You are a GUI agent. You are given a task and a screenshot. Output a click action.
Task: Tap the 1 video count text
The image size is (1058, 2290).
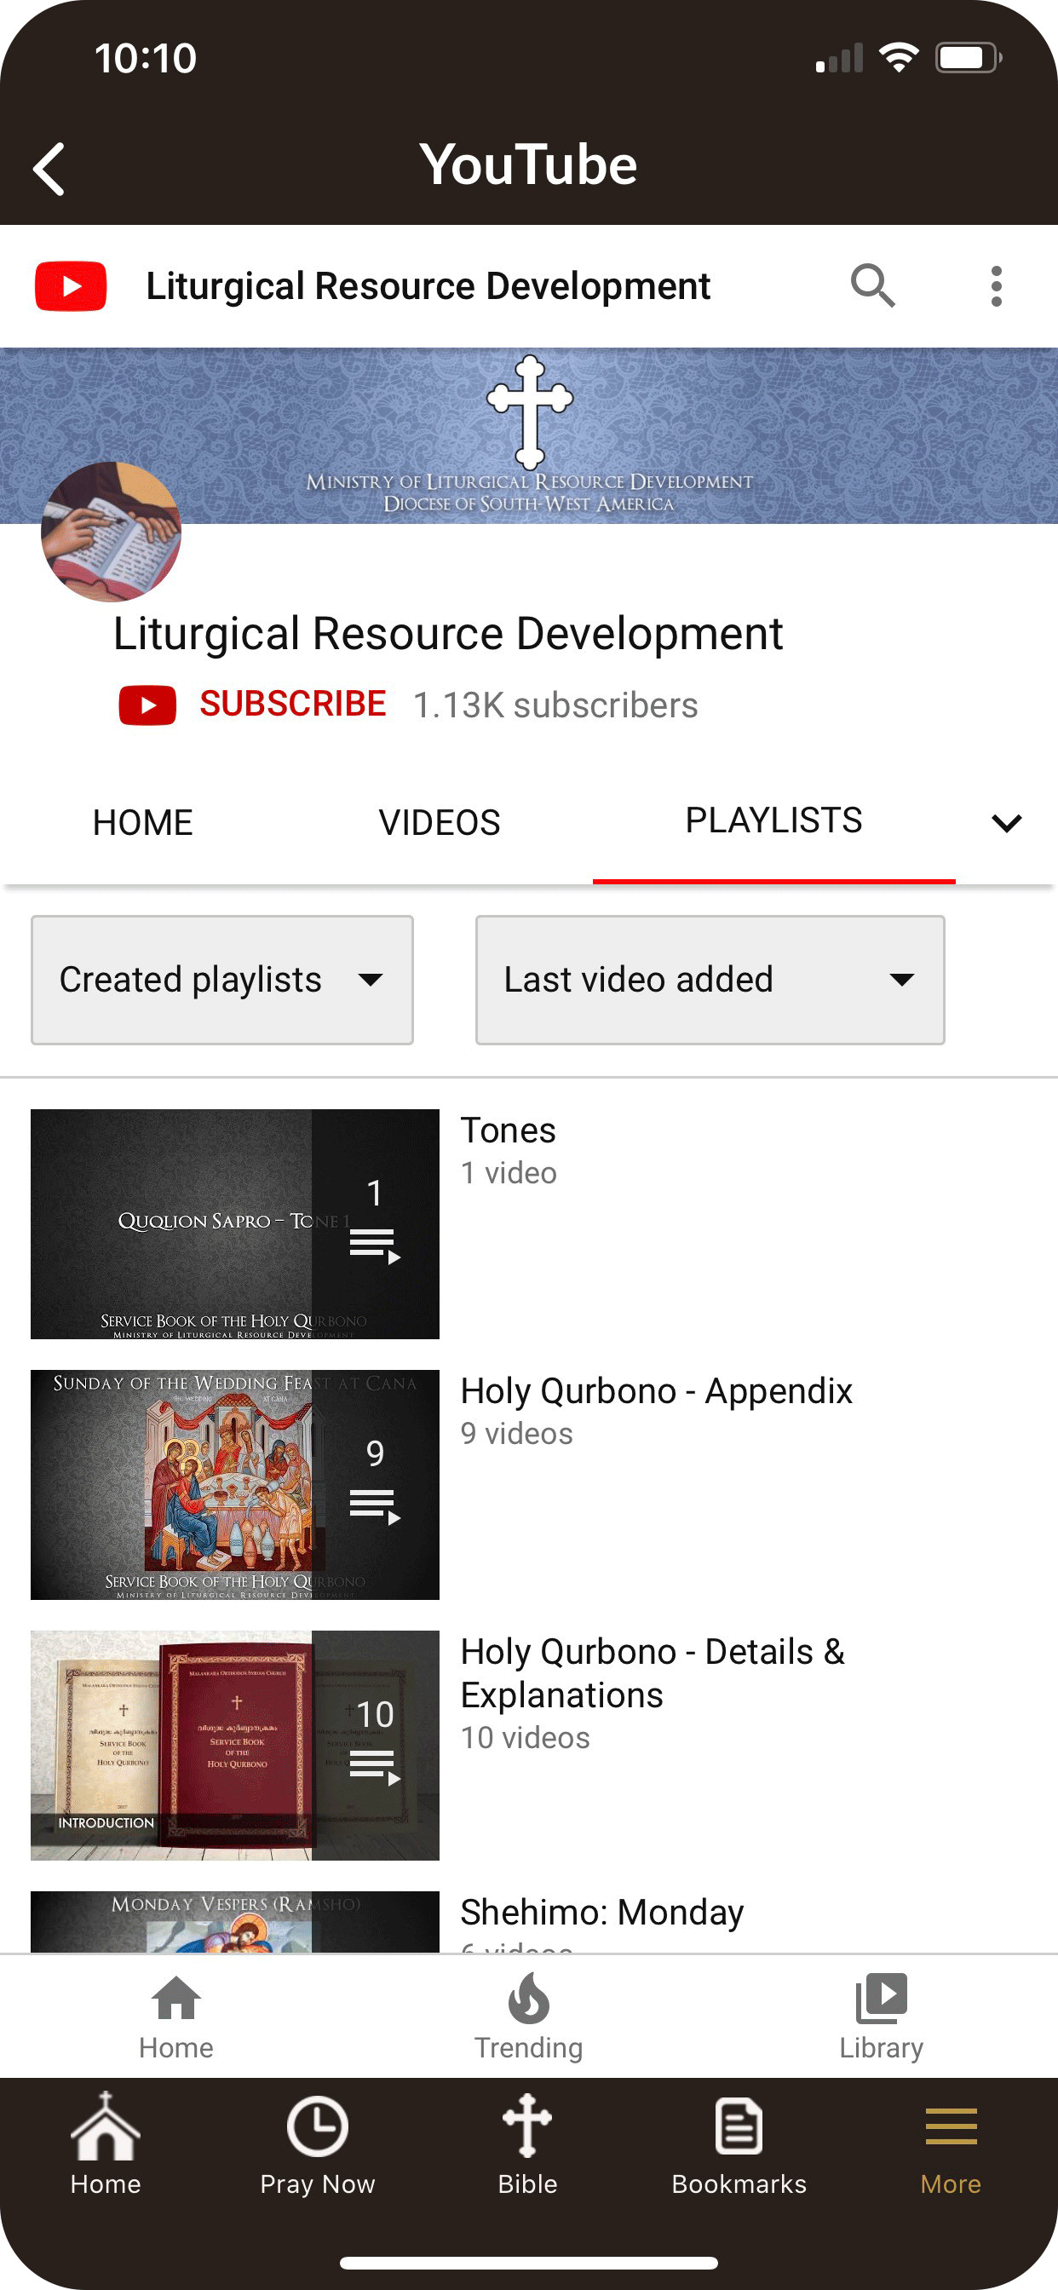[509, 1173]
